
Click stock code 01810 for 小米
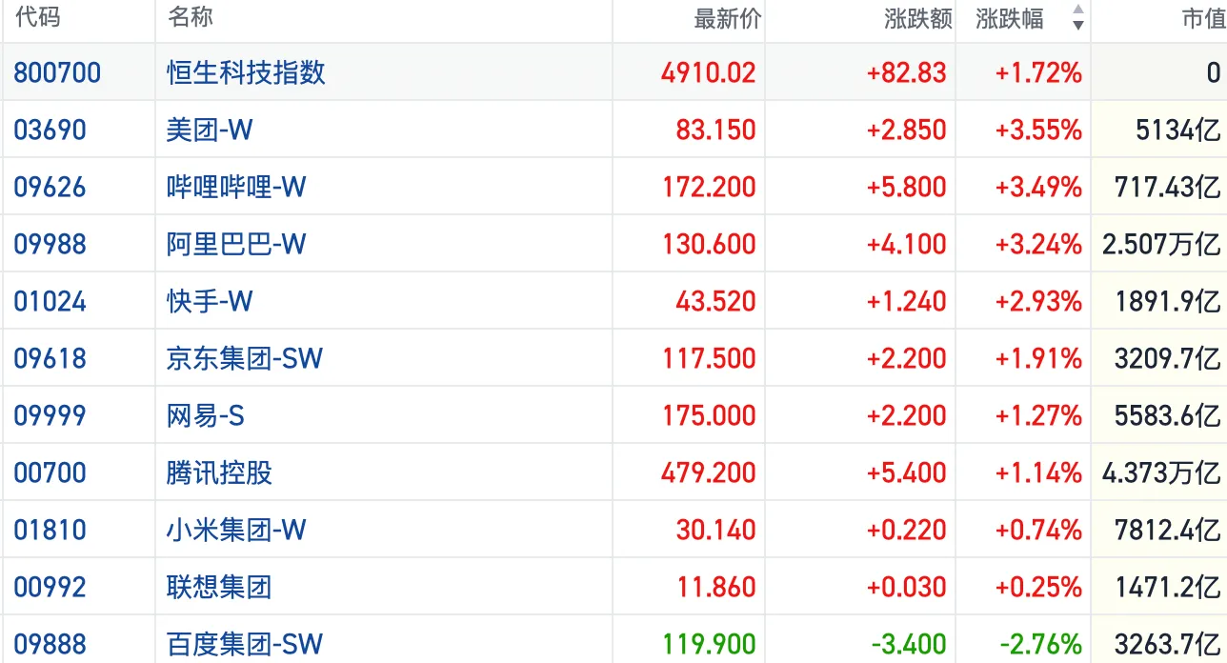tap(50, 530)
